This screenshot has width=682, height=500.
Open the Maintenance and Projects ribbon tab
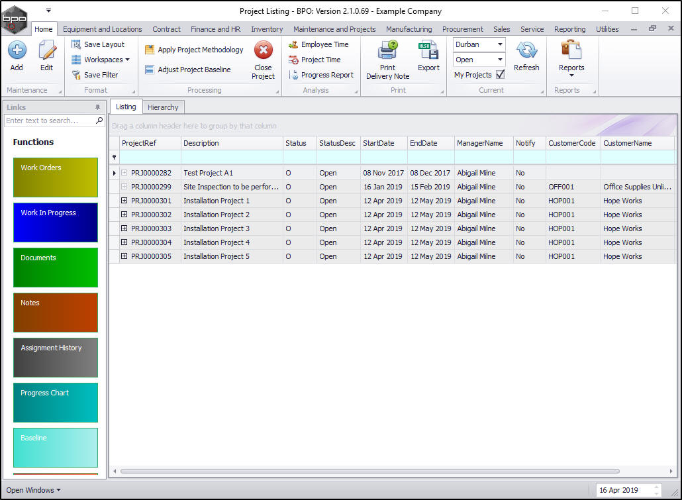(x=334, y=29)
